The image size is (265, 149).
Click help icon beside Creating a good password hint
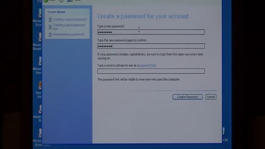point(50,27)
